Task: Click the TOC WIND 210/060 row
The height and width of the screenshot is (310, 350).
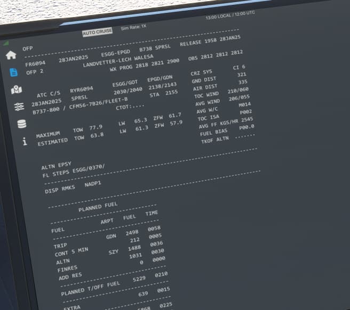Action: click(221, 93)
